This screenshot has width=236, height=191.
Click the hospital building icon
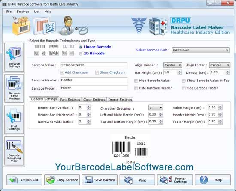[x=158, y=26]
